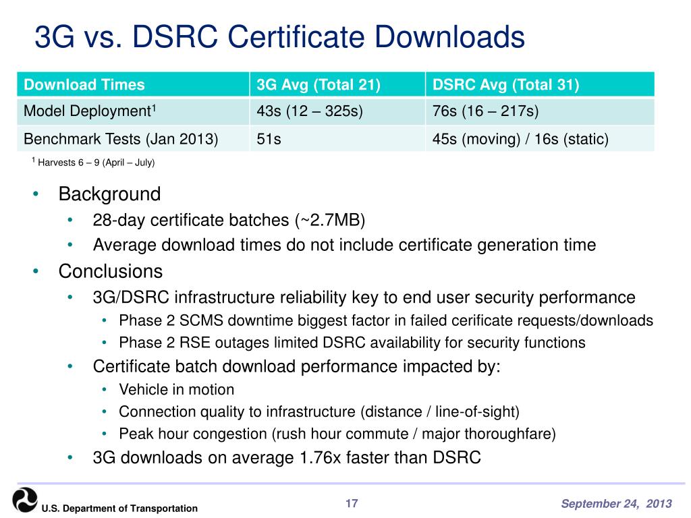Screen dimensions: 691x518
Task: Click the "28-day certificate batches (~2.7MB)" bullet
Action: pyautogui.click(x=229, y=221)
